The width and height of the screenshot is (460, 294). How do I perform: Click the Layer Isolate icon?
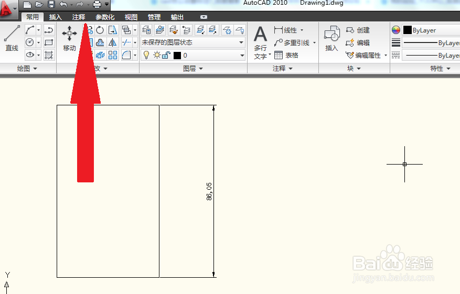[x=200, y=30]
